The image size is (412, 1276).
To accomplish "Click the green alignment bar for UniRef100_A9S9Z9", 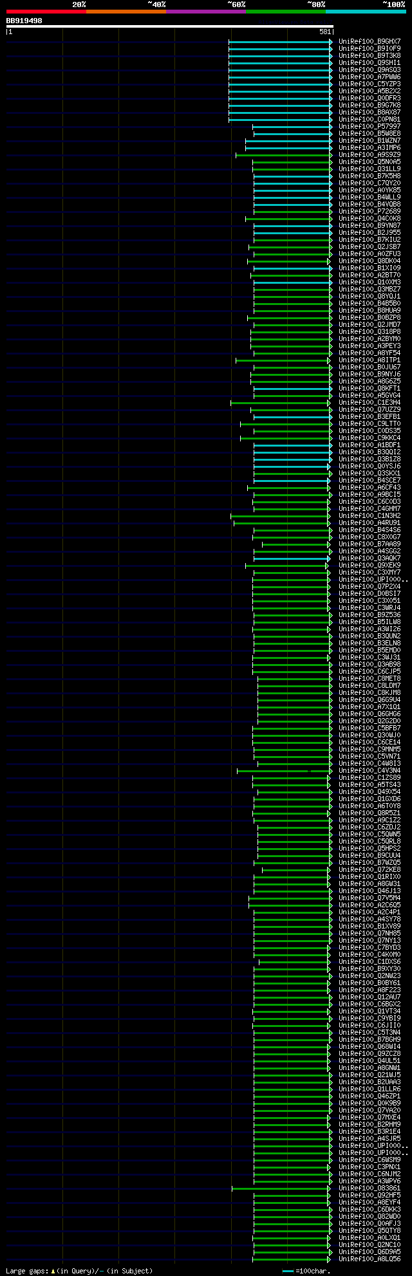I will click(284, 155).
